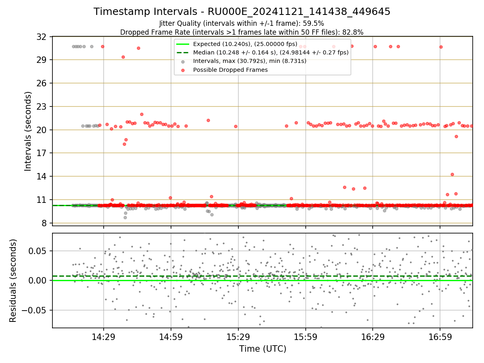484x363 pixels.
Task: Click the Dropped Frame Rate 82.8% subtitle line
Action: [x=242, y=32]
